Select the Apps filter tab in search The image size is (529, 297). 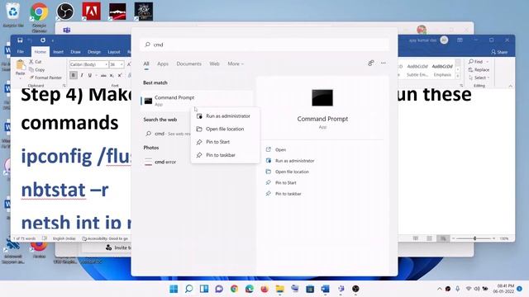tap(163, 64)
